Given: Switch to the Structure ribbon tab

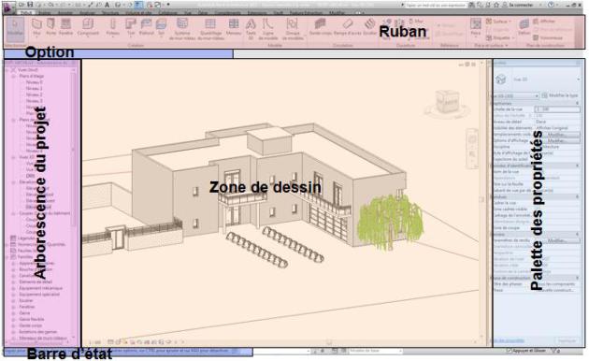Looking at the screenshot, I should click(x=109, y=13).
